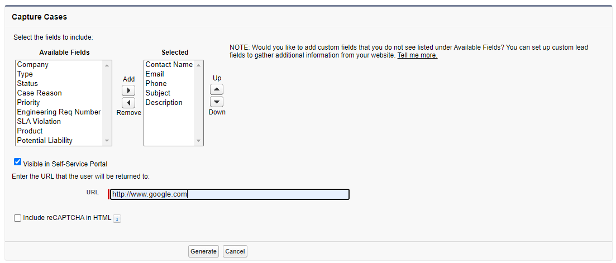616x263 pixels.
Task: Select Contact Name in Selected list
Action: click(169, 65)
